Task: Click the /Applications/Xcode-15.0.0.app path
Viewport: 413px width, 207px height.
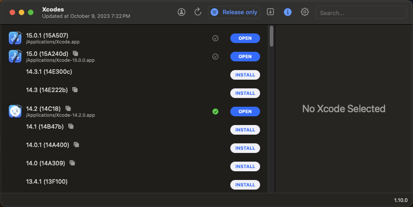Action: pos(60,60)
